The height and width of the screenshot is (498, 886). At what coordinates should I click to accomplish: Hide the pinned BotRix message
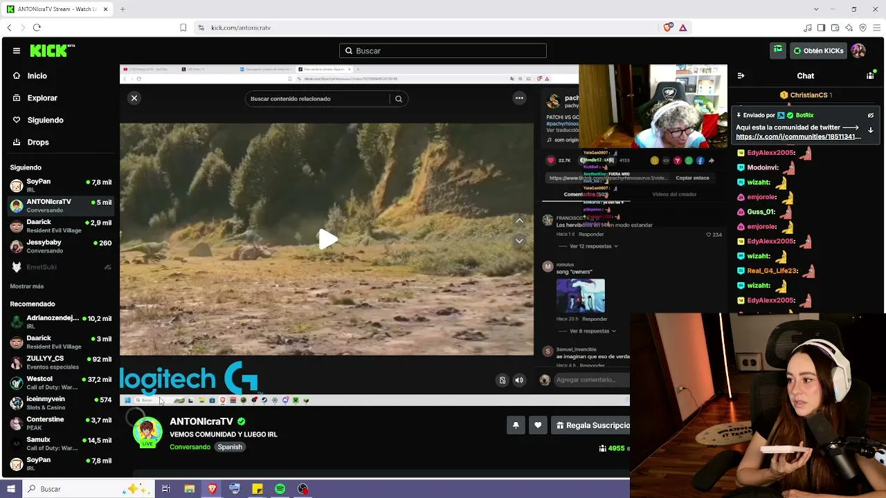coord(871,116)
